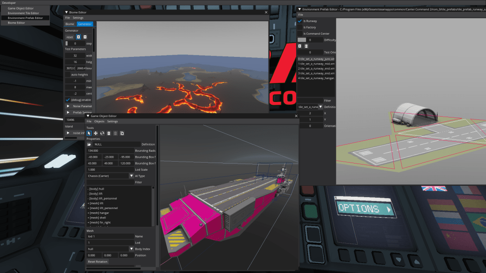Image resolution: width=486 pixels, height=273 pixels.
Task: Open the Objects menu in Game Object Editor
Action: (99, 121)
